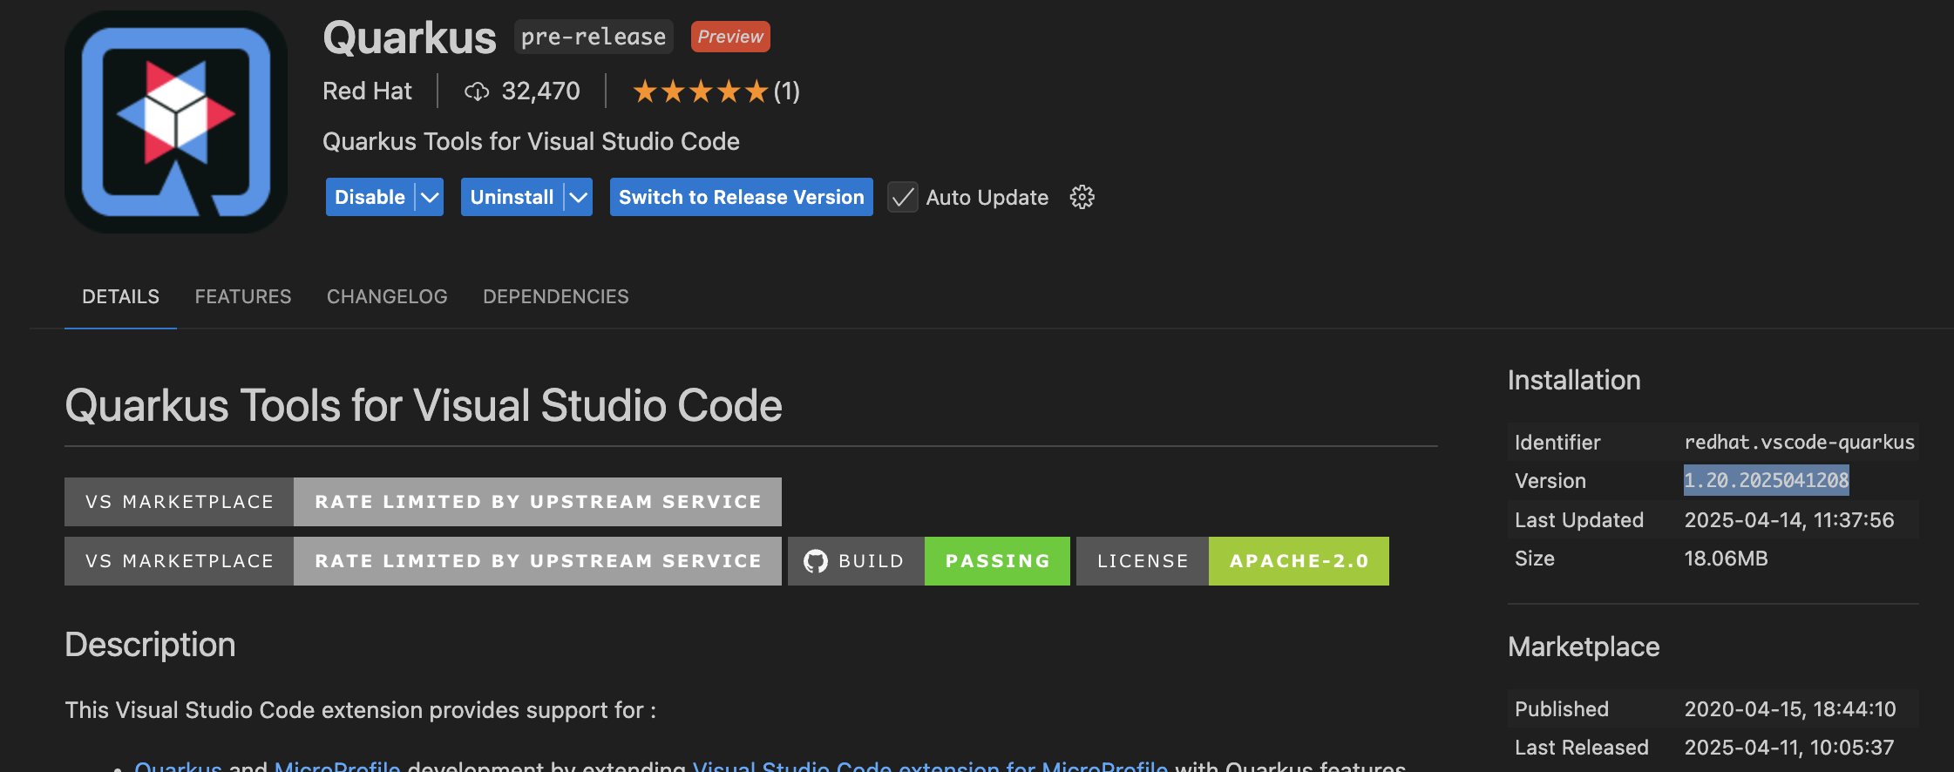Click Switch to Release Version button
The height and width of the screenshot is (772, 1954).
(x=741, y=198)
